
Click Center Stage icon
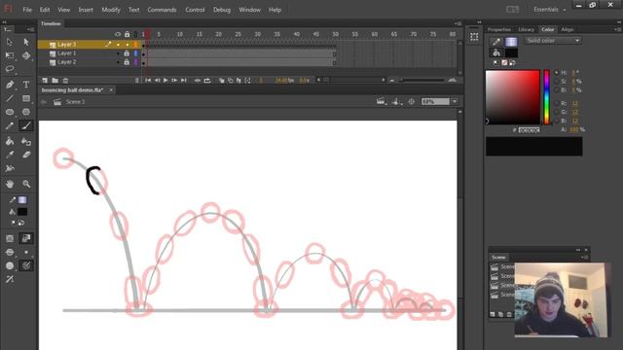click(411, 101)
